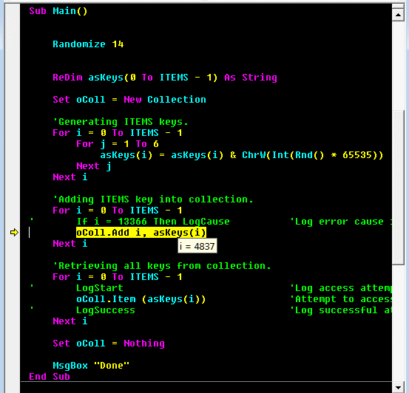Click the 'Set oColl = New Collection' line
409x393 pixels.
[x=129, y=100]
